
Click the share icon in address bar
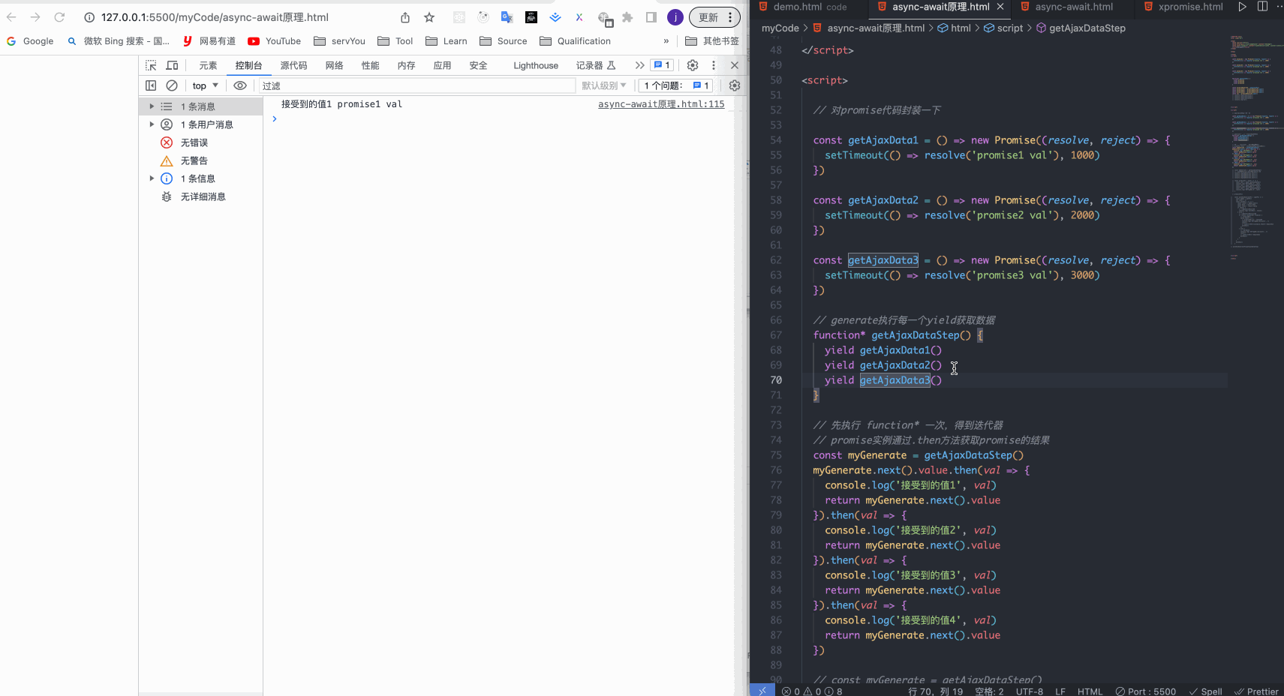click(405, 17)
